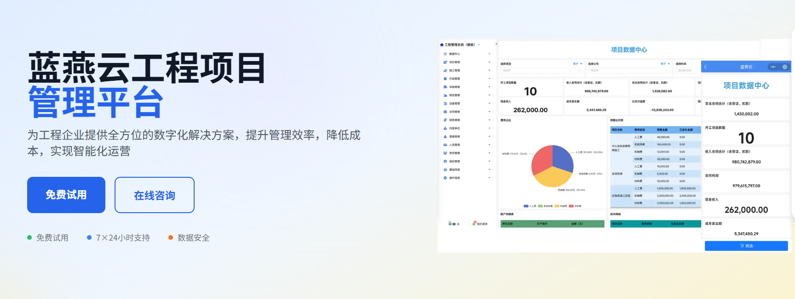Open the 等于 operator dropdown for 选择公司
The width and height of the screenshot is (795, 299).
(665, 64)
